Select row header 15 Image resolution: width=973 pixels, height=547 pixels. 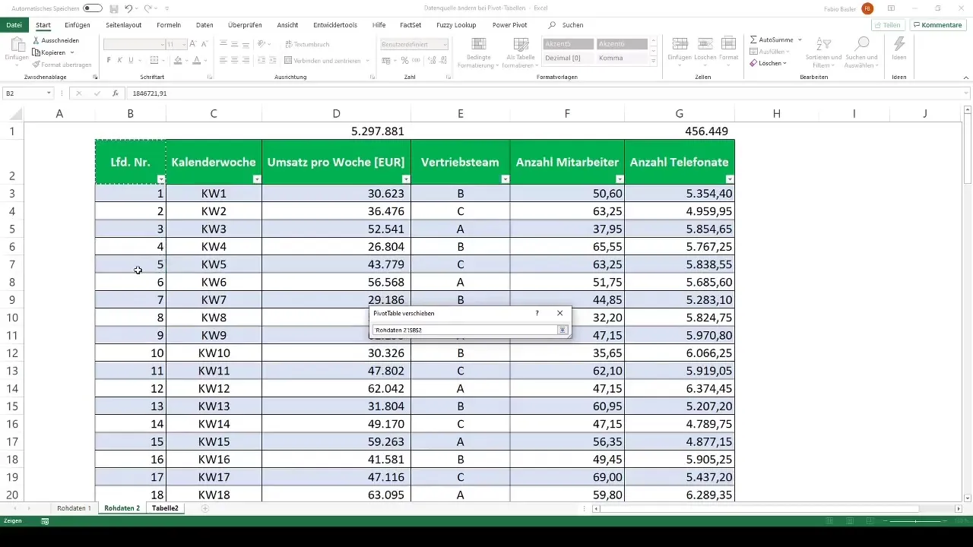(x=12, y=406)
